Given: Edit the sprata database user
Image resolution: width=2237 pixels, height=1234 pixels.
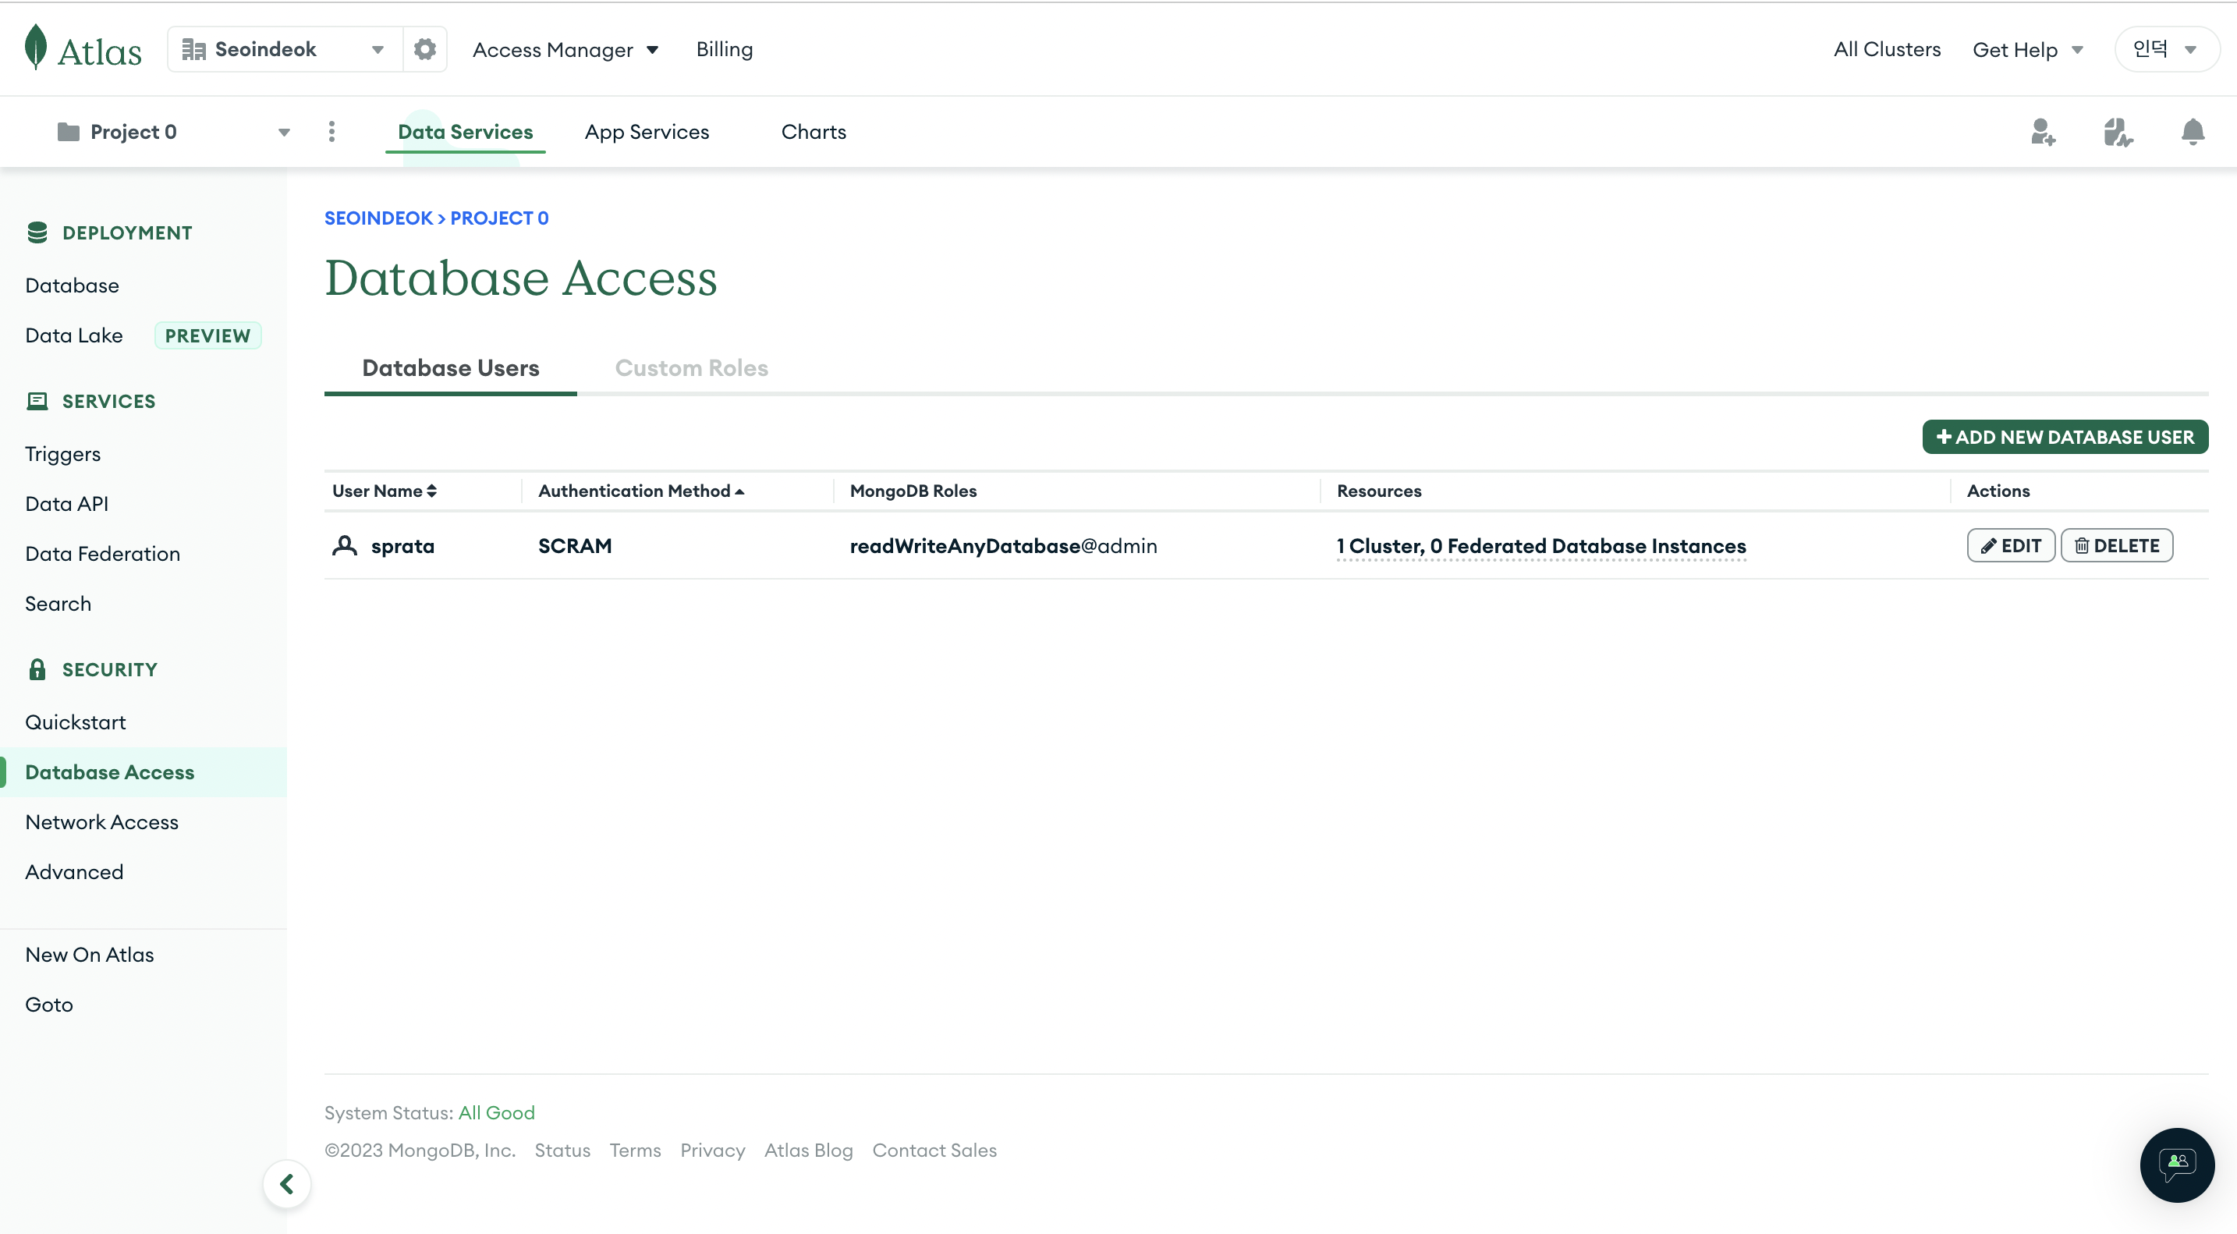Looking at the screenshot, I should [2010, 545].
